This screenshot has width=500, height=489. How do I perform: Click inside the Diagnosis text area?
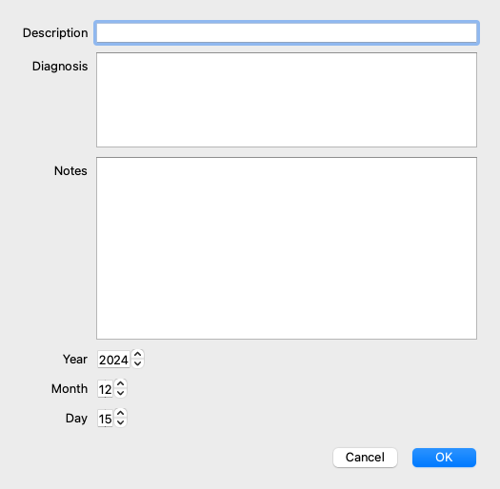pos(287,100)
